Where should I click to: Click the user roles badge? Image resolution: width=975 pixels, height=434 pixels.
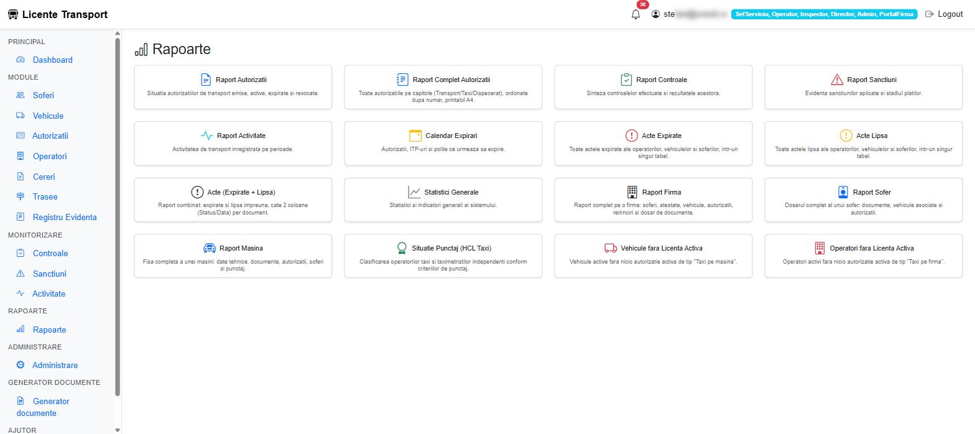(x=825, y=14)
